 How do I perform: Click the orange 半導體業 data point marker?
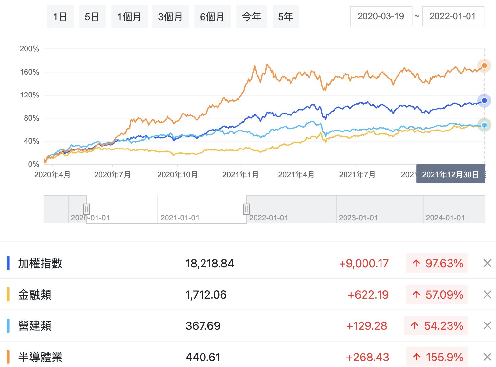[484, 66]
